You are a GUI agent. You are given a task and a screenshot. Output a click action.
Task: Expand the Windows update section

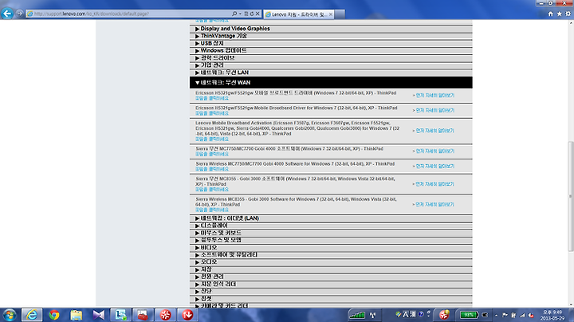click(x=331, y=50)
